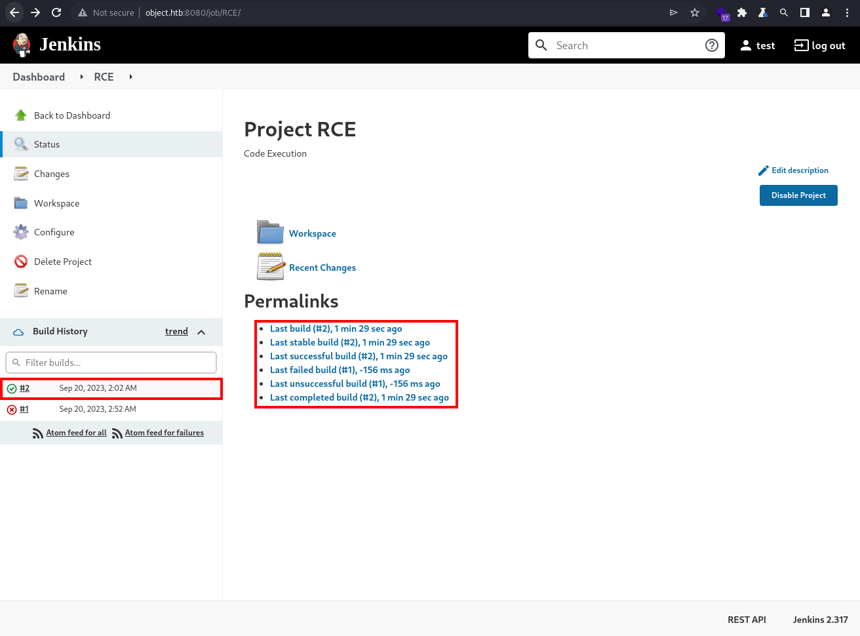Screen dimensions: 860x636
Task: Open build #2 link in history
Action: (x=24, y=388)
